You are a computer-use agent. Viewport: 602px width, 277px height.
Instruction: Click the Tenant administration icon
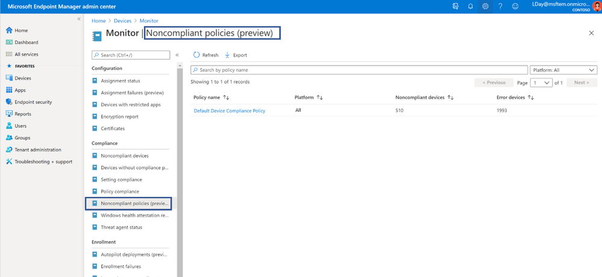pyautogui.click(x=9, y=149)
